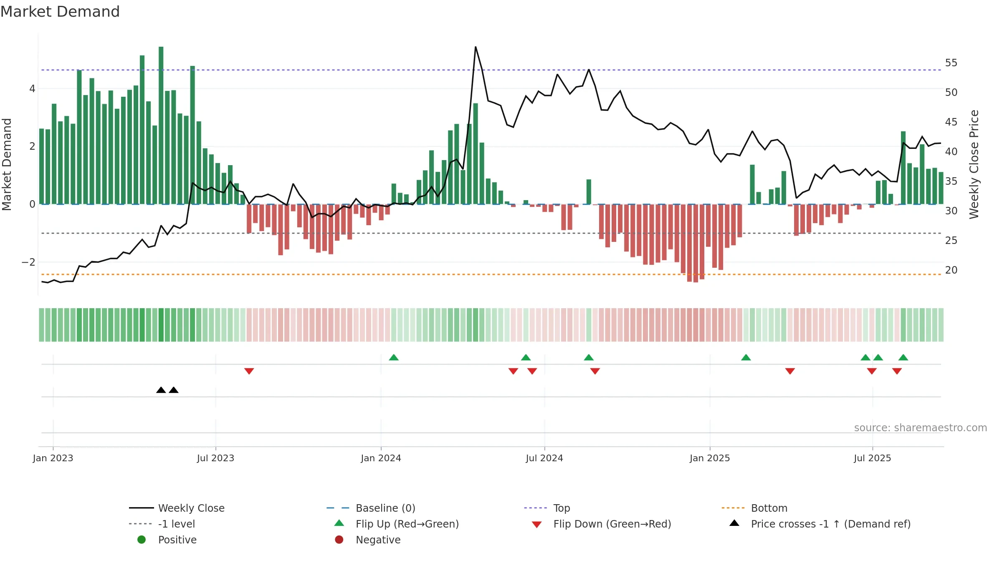Click the isolated green bar near Aug 2024

tap(589, 192)
